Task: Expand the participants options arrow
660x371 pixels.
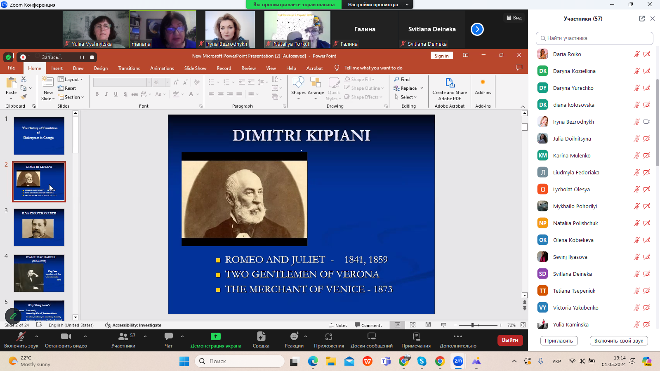Action: [145, 336]
